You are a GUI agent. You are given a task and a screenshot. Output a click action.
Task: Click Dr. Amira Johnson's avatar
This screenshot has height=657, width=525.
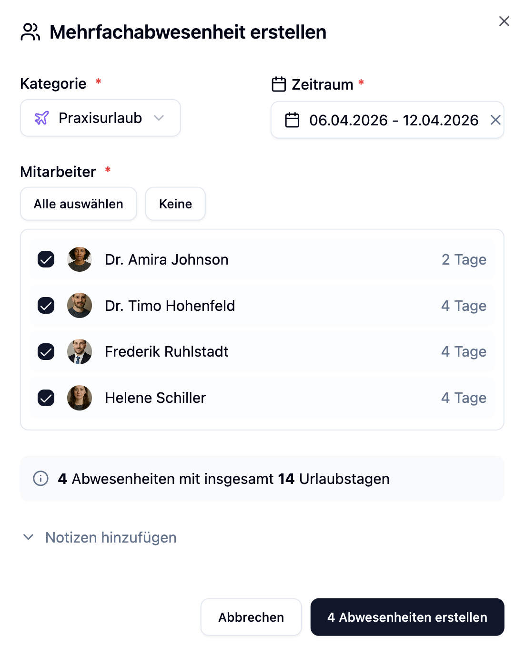pyautogui.click(x=80, y=259)
